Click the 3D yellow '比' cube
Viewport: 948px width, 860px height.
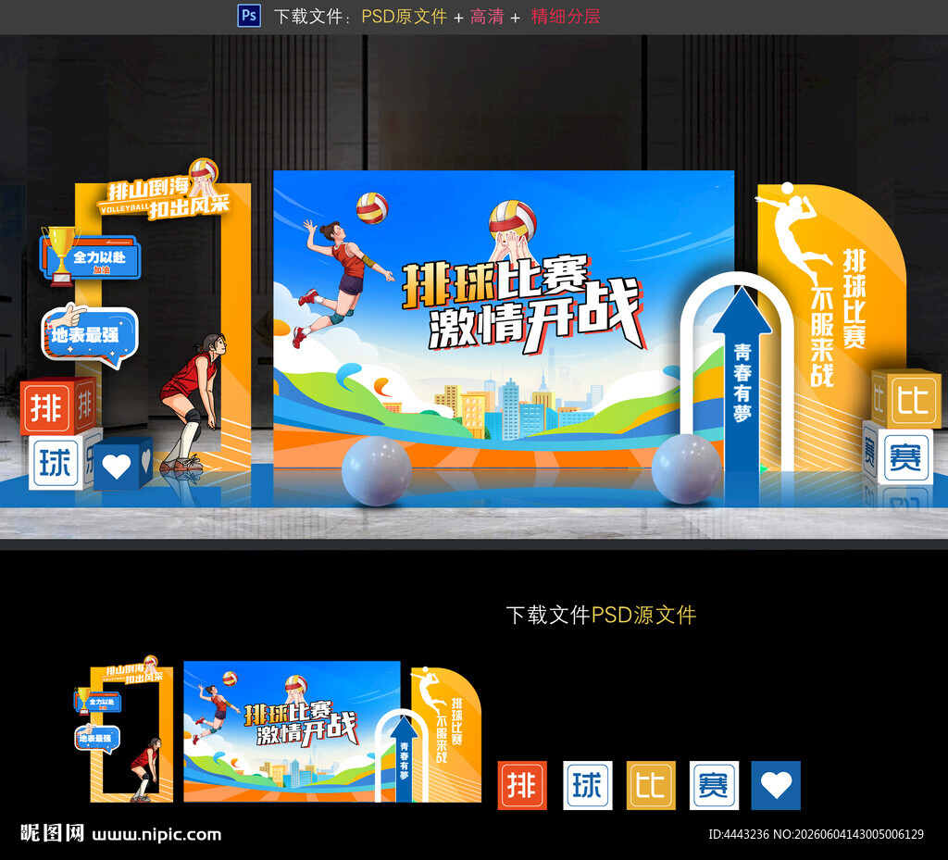[905, 399]
